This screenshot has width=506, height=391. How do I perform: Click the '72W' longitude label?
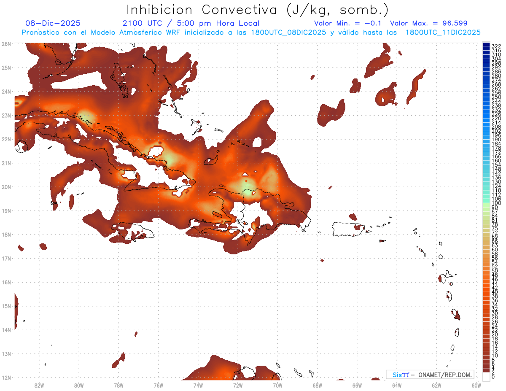(238, 385)
